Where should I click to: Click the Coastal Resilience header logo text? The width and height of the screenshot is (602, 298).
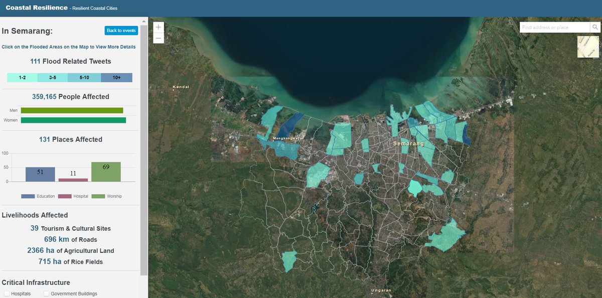pyautogui.click(x=36, y=8)
